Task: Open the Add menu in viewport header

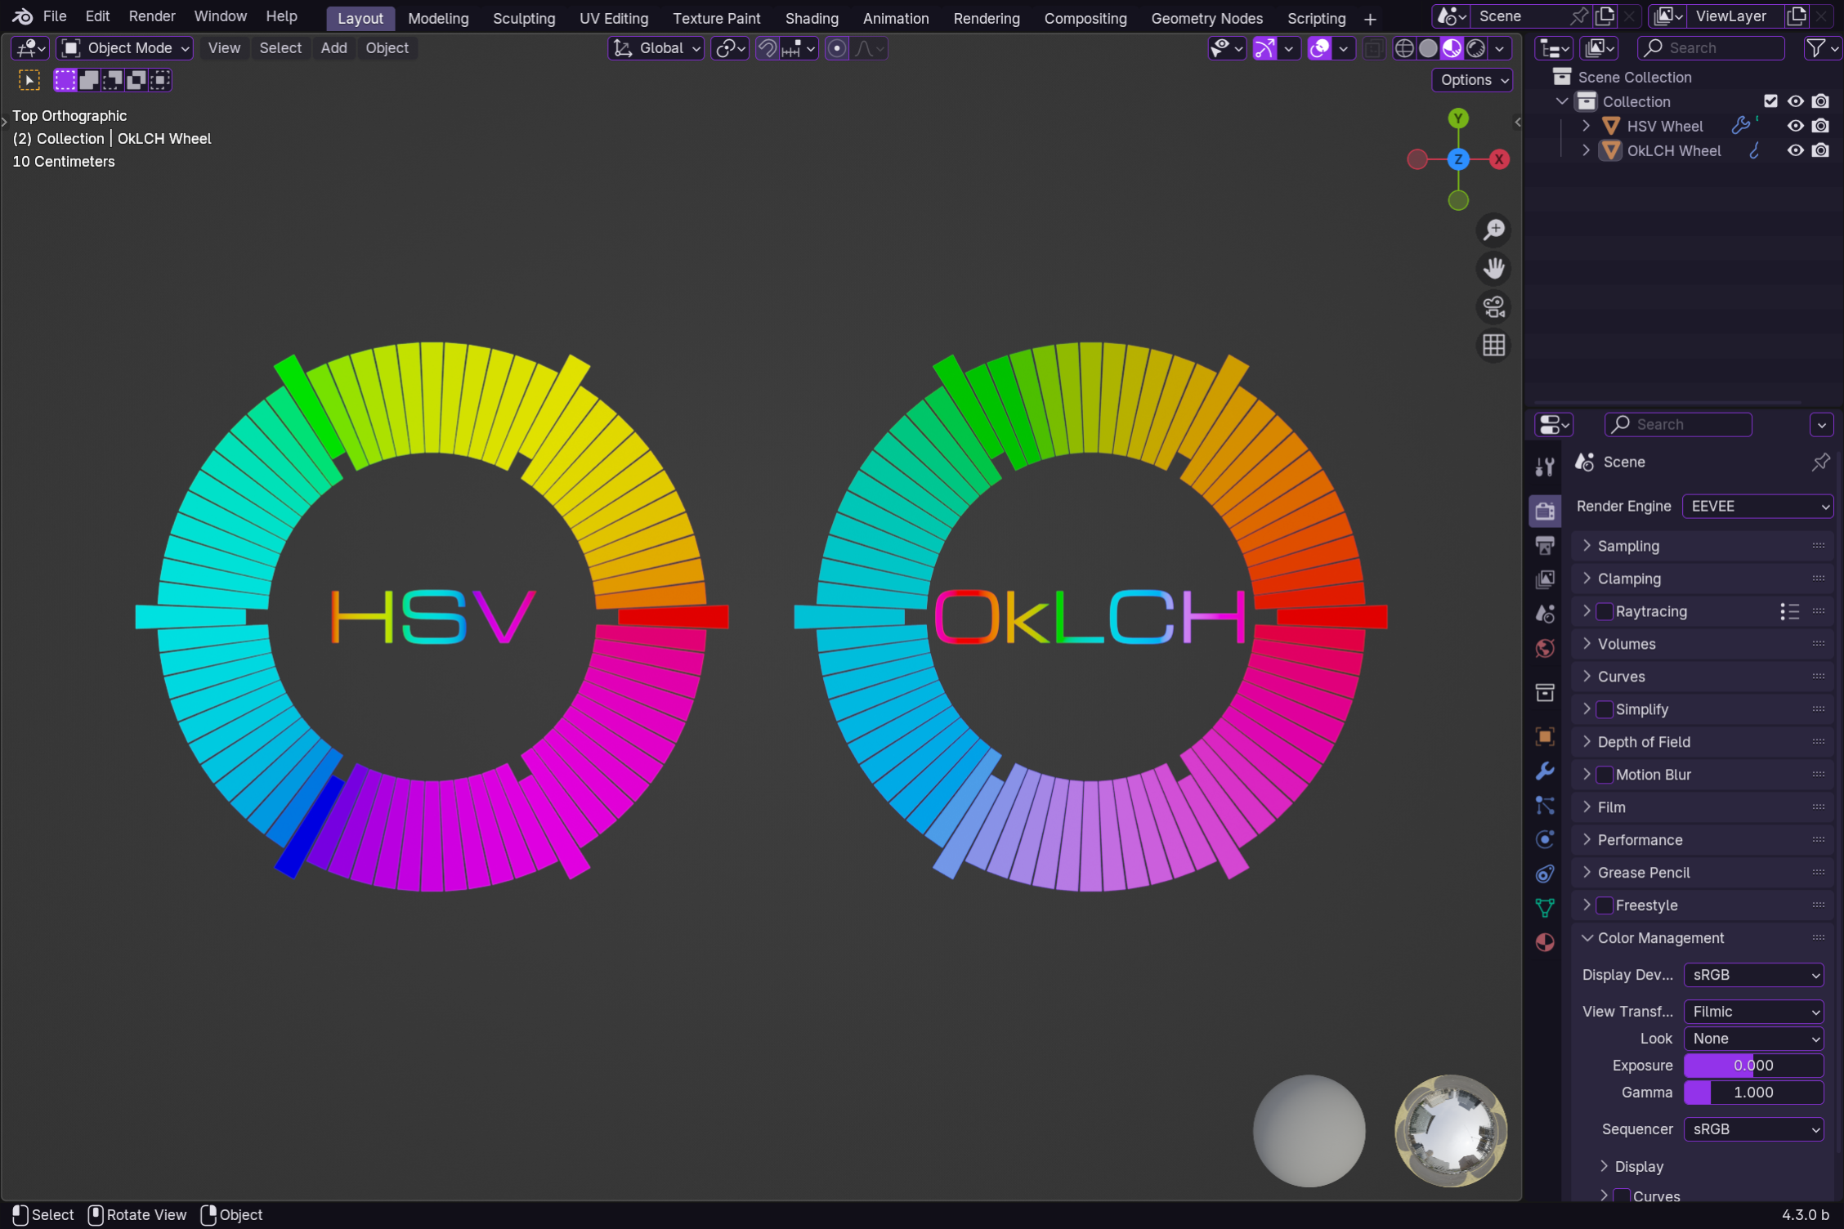Action: [333, 48]
